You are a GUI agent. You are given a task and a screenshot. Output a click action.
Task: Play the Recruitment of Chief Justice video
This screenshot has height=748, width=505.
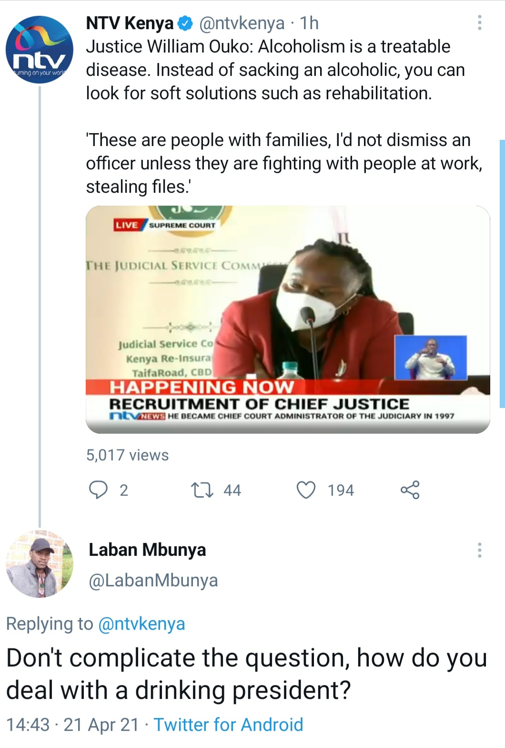pyautogui.click(x=288, y=319)
